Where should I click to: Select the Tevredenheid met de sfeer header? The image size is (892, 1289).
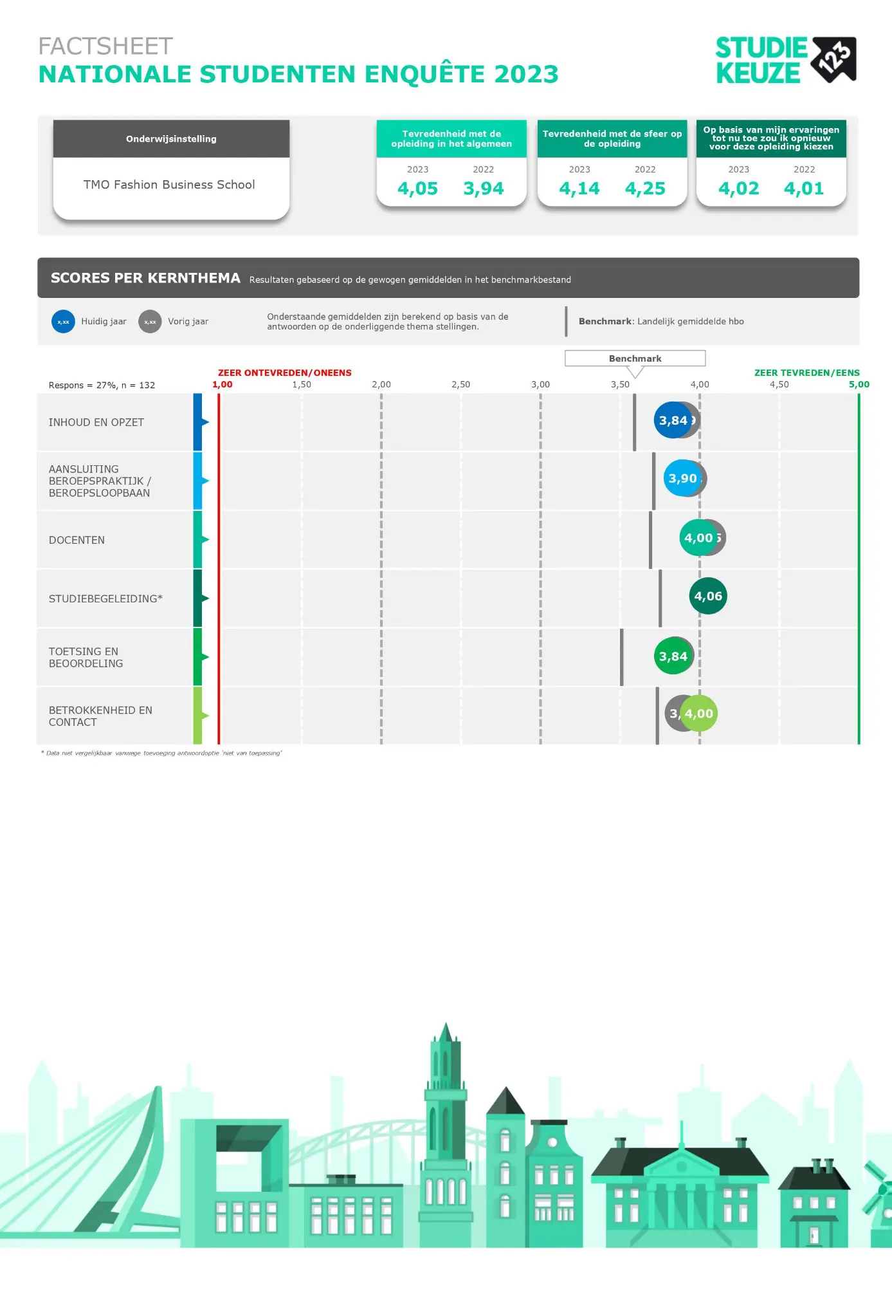(x=612, y=139)
